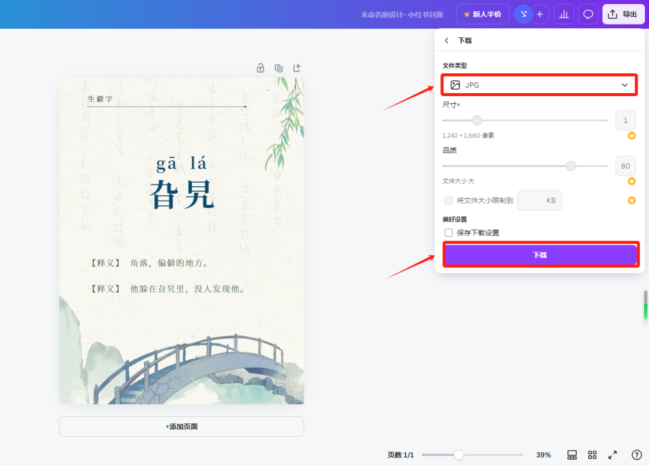
Task: Click the crown icon beside 尺寸 slider
Action: point(632,136)
